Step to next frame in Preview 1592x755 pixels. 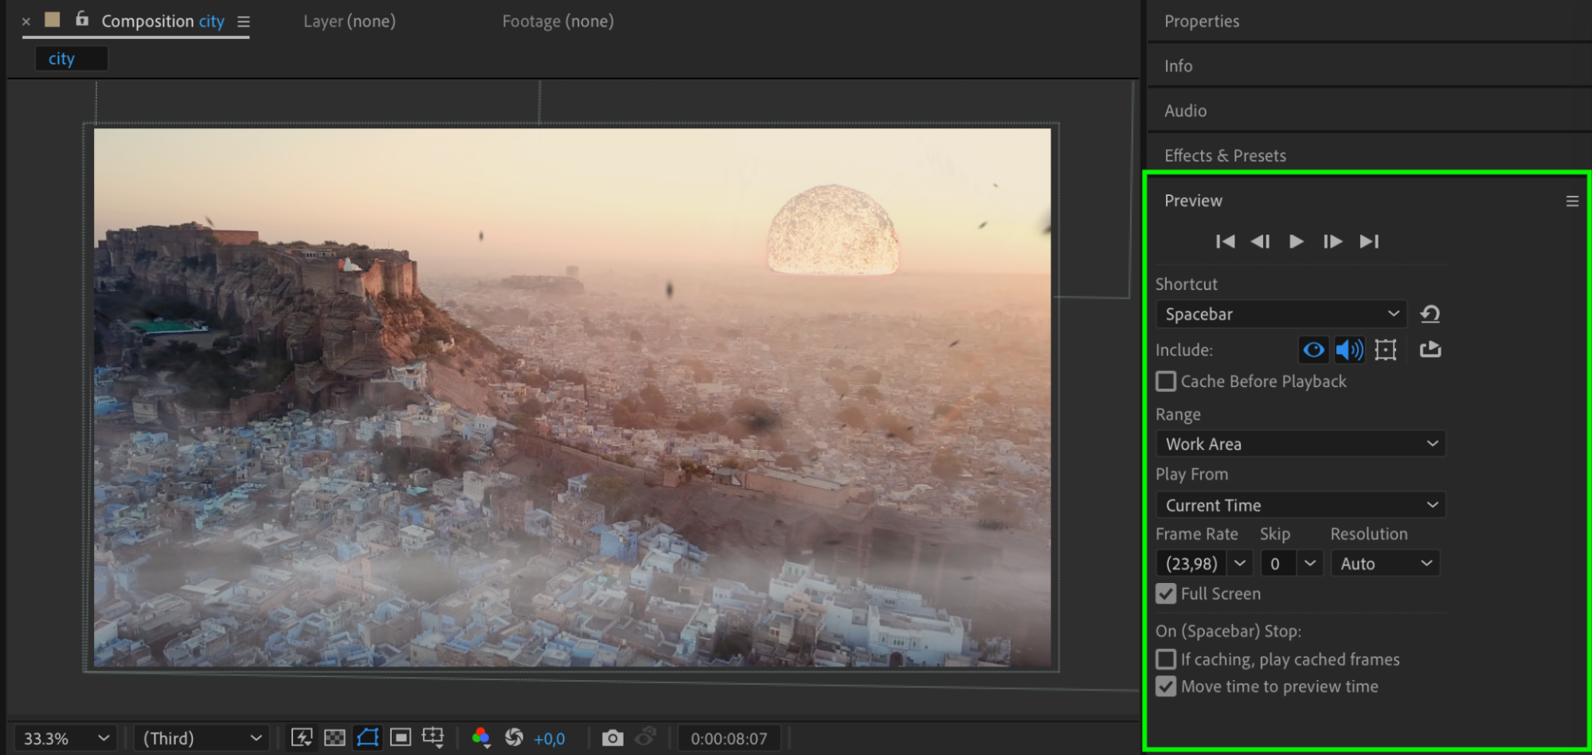(x=1332, y=241)
